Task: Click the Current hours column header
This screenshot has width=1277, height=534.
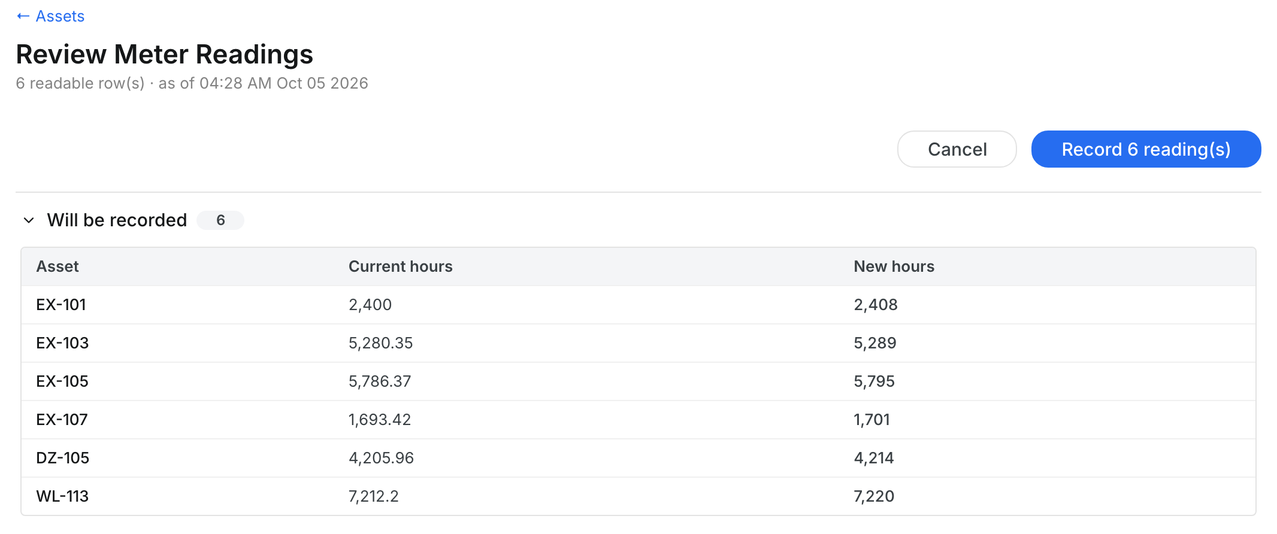Action: tap(400, 266)
